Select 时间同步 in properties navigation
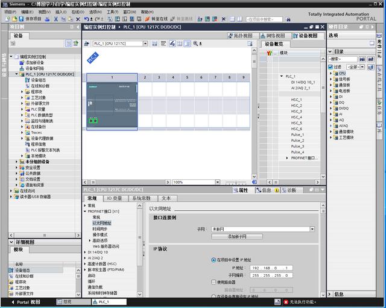Screen dimensions: 386x308 [100, 229]
